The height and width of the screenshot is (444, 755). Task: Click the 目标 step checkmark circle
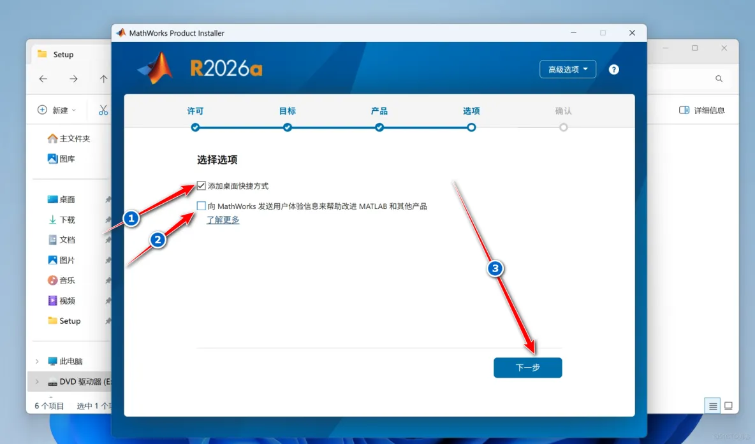(x=288, y=127)
